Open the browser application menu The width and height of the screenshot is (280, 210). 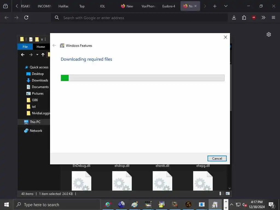click(273, 17)
